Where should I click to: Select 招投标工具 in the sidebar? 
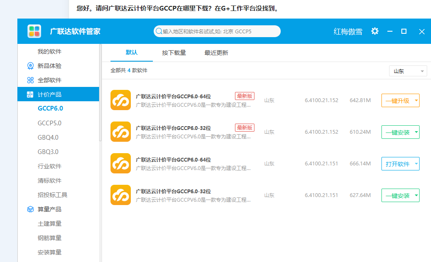tap(52, 195)
